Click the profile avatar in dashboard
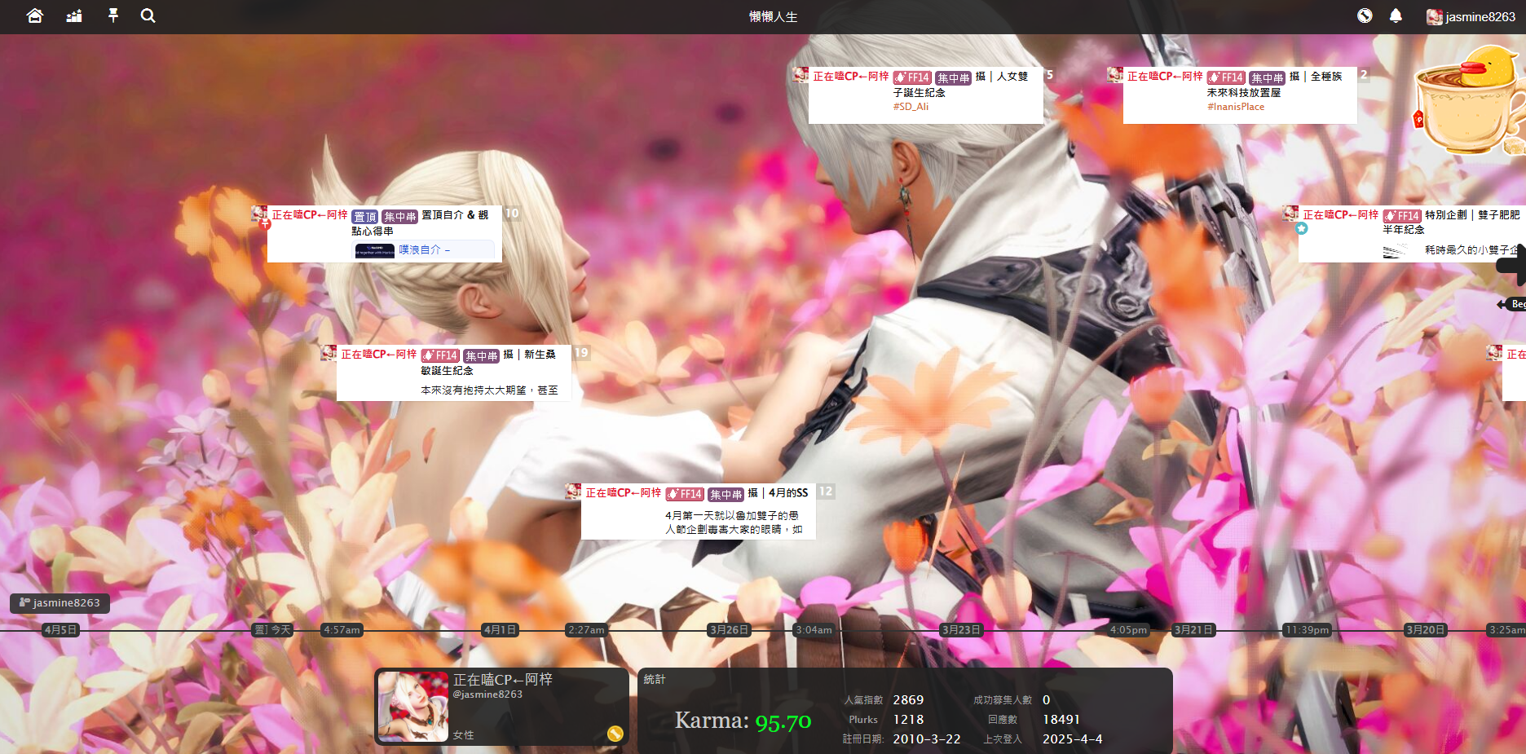Screen dimensions: 1526x754 pos(413,707)
